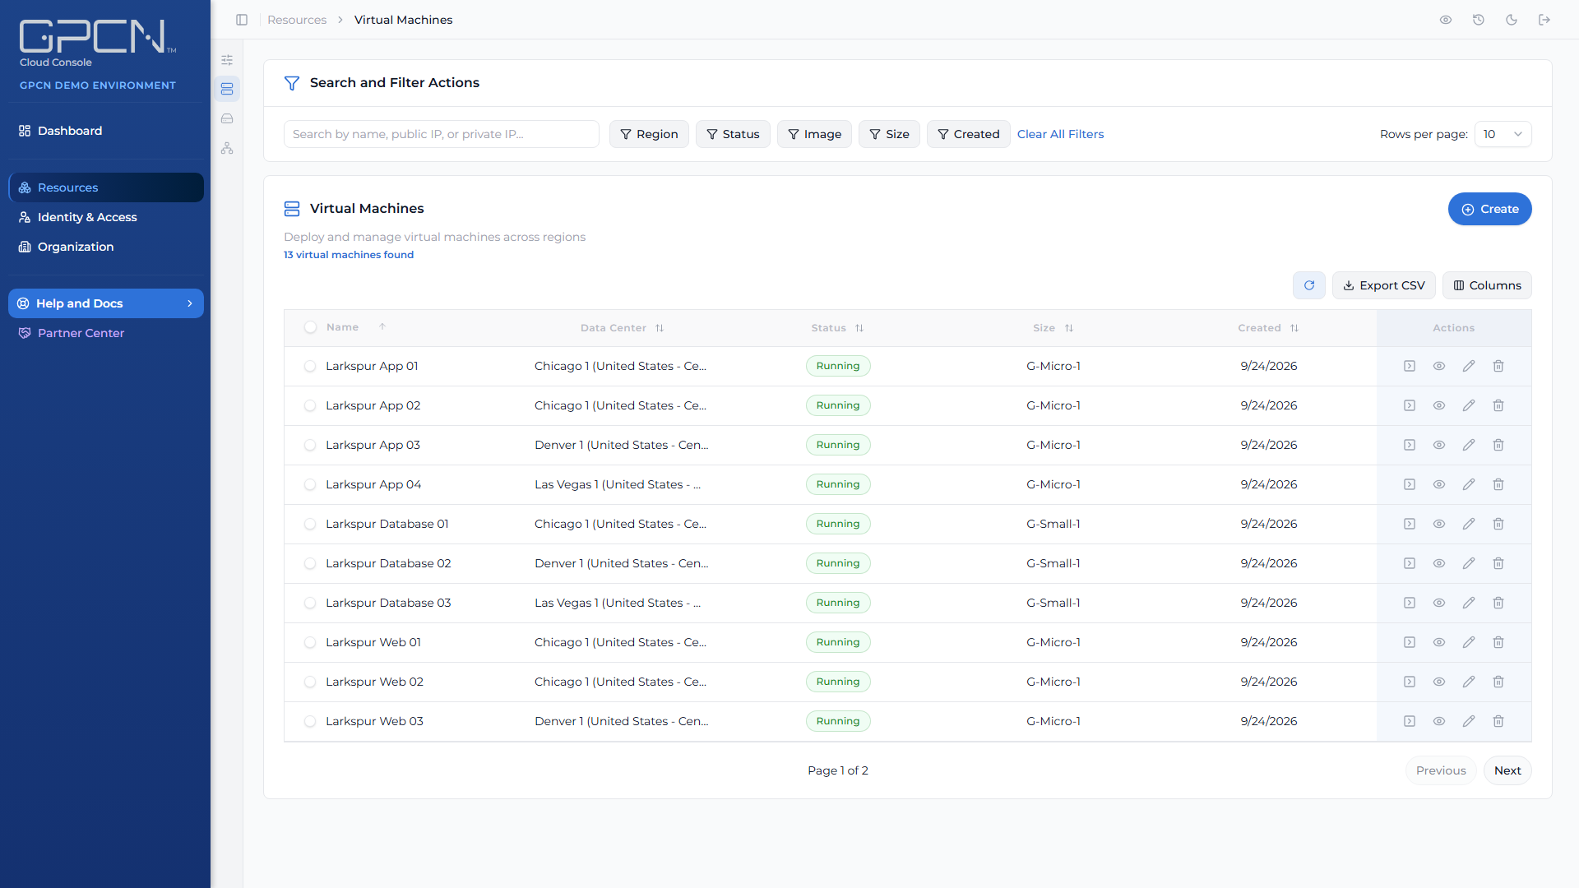This screenshot has height=888, width=1579.
Task: Open the storage disk icon in mini sidebar
Action: pyautogui.click(x=227, y=118)
